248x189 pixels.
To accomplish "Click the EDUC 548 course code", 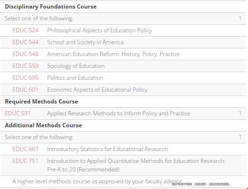I will point(25,54).
